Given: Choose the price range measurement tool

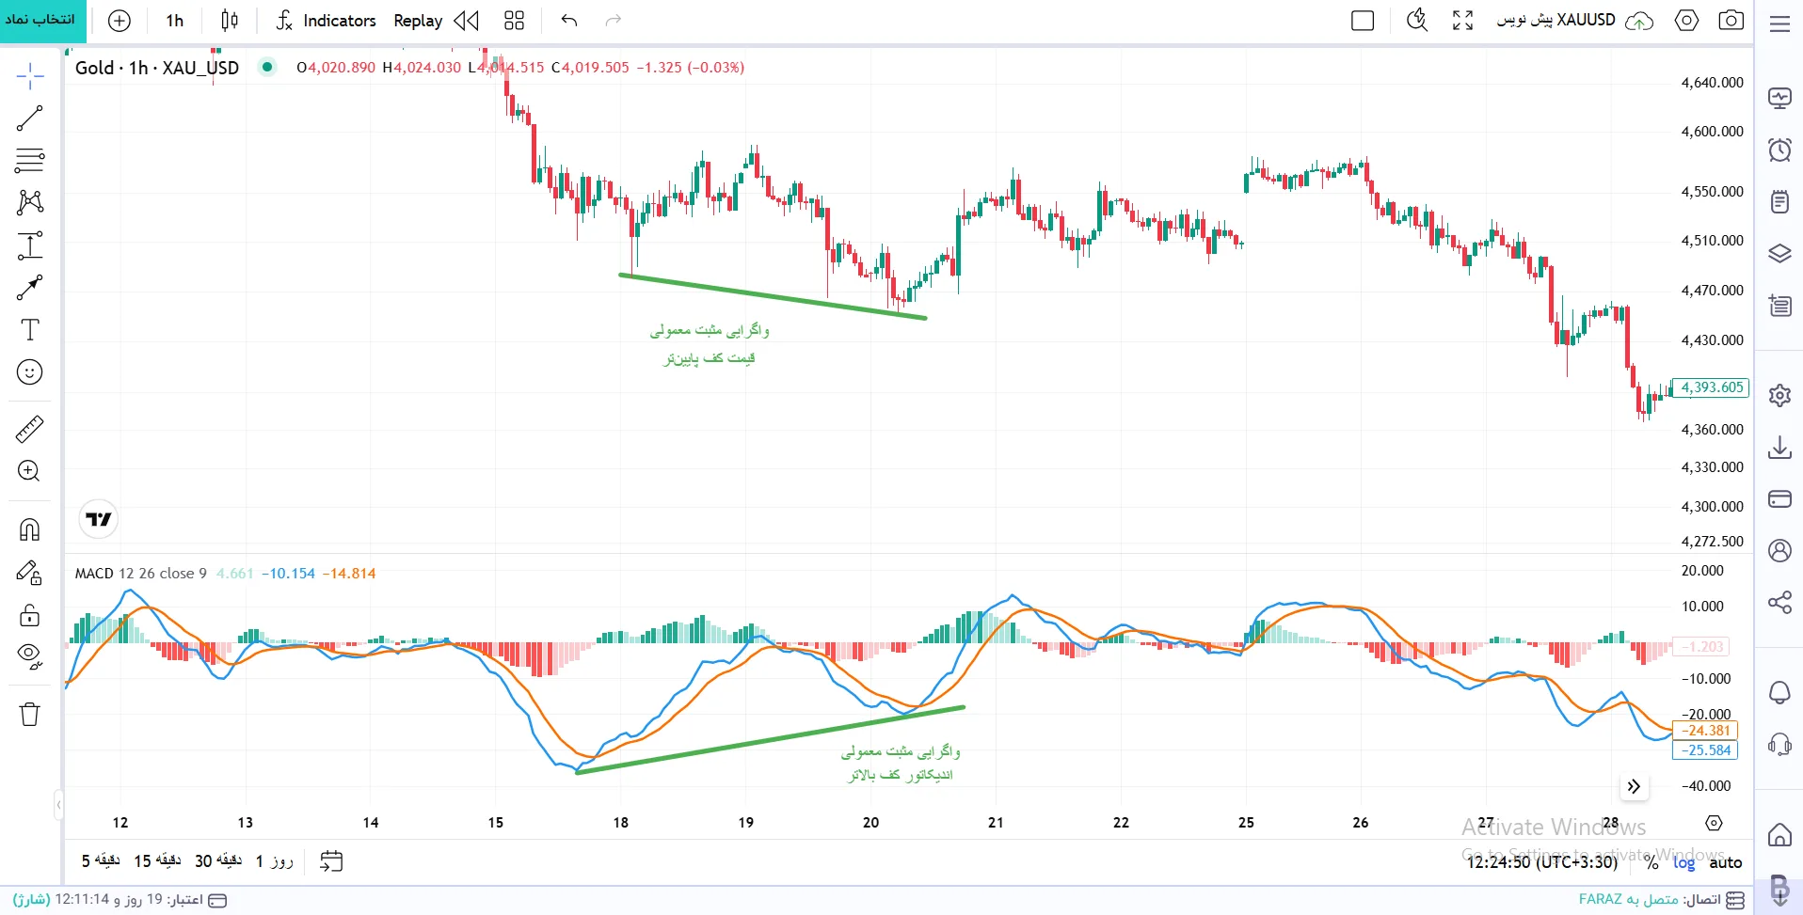Looking at the screenshot, I should [x=30, y=245].
